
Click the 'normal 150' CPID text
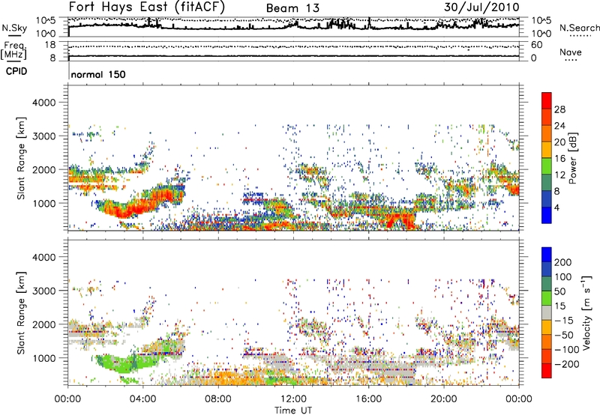click(x=98, y=74)
